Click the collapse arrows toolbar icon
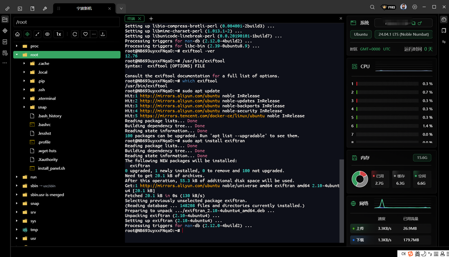 [x=37, y=34]
